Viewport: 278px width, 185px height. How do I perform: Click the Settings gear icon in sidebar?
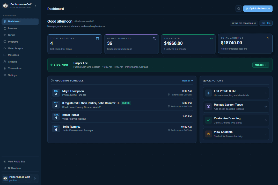tap(5, 75)
